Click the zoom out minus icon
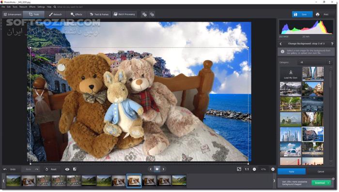 [x=254, y=169]
